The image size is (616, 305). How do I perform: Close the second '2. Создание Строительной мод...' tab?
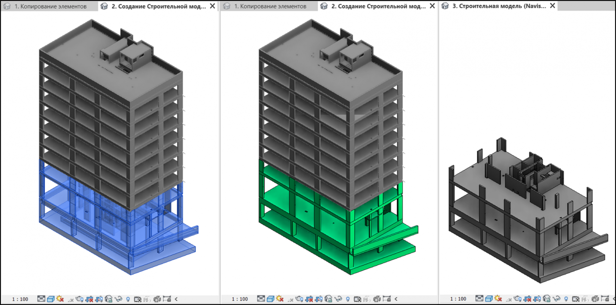432,6
